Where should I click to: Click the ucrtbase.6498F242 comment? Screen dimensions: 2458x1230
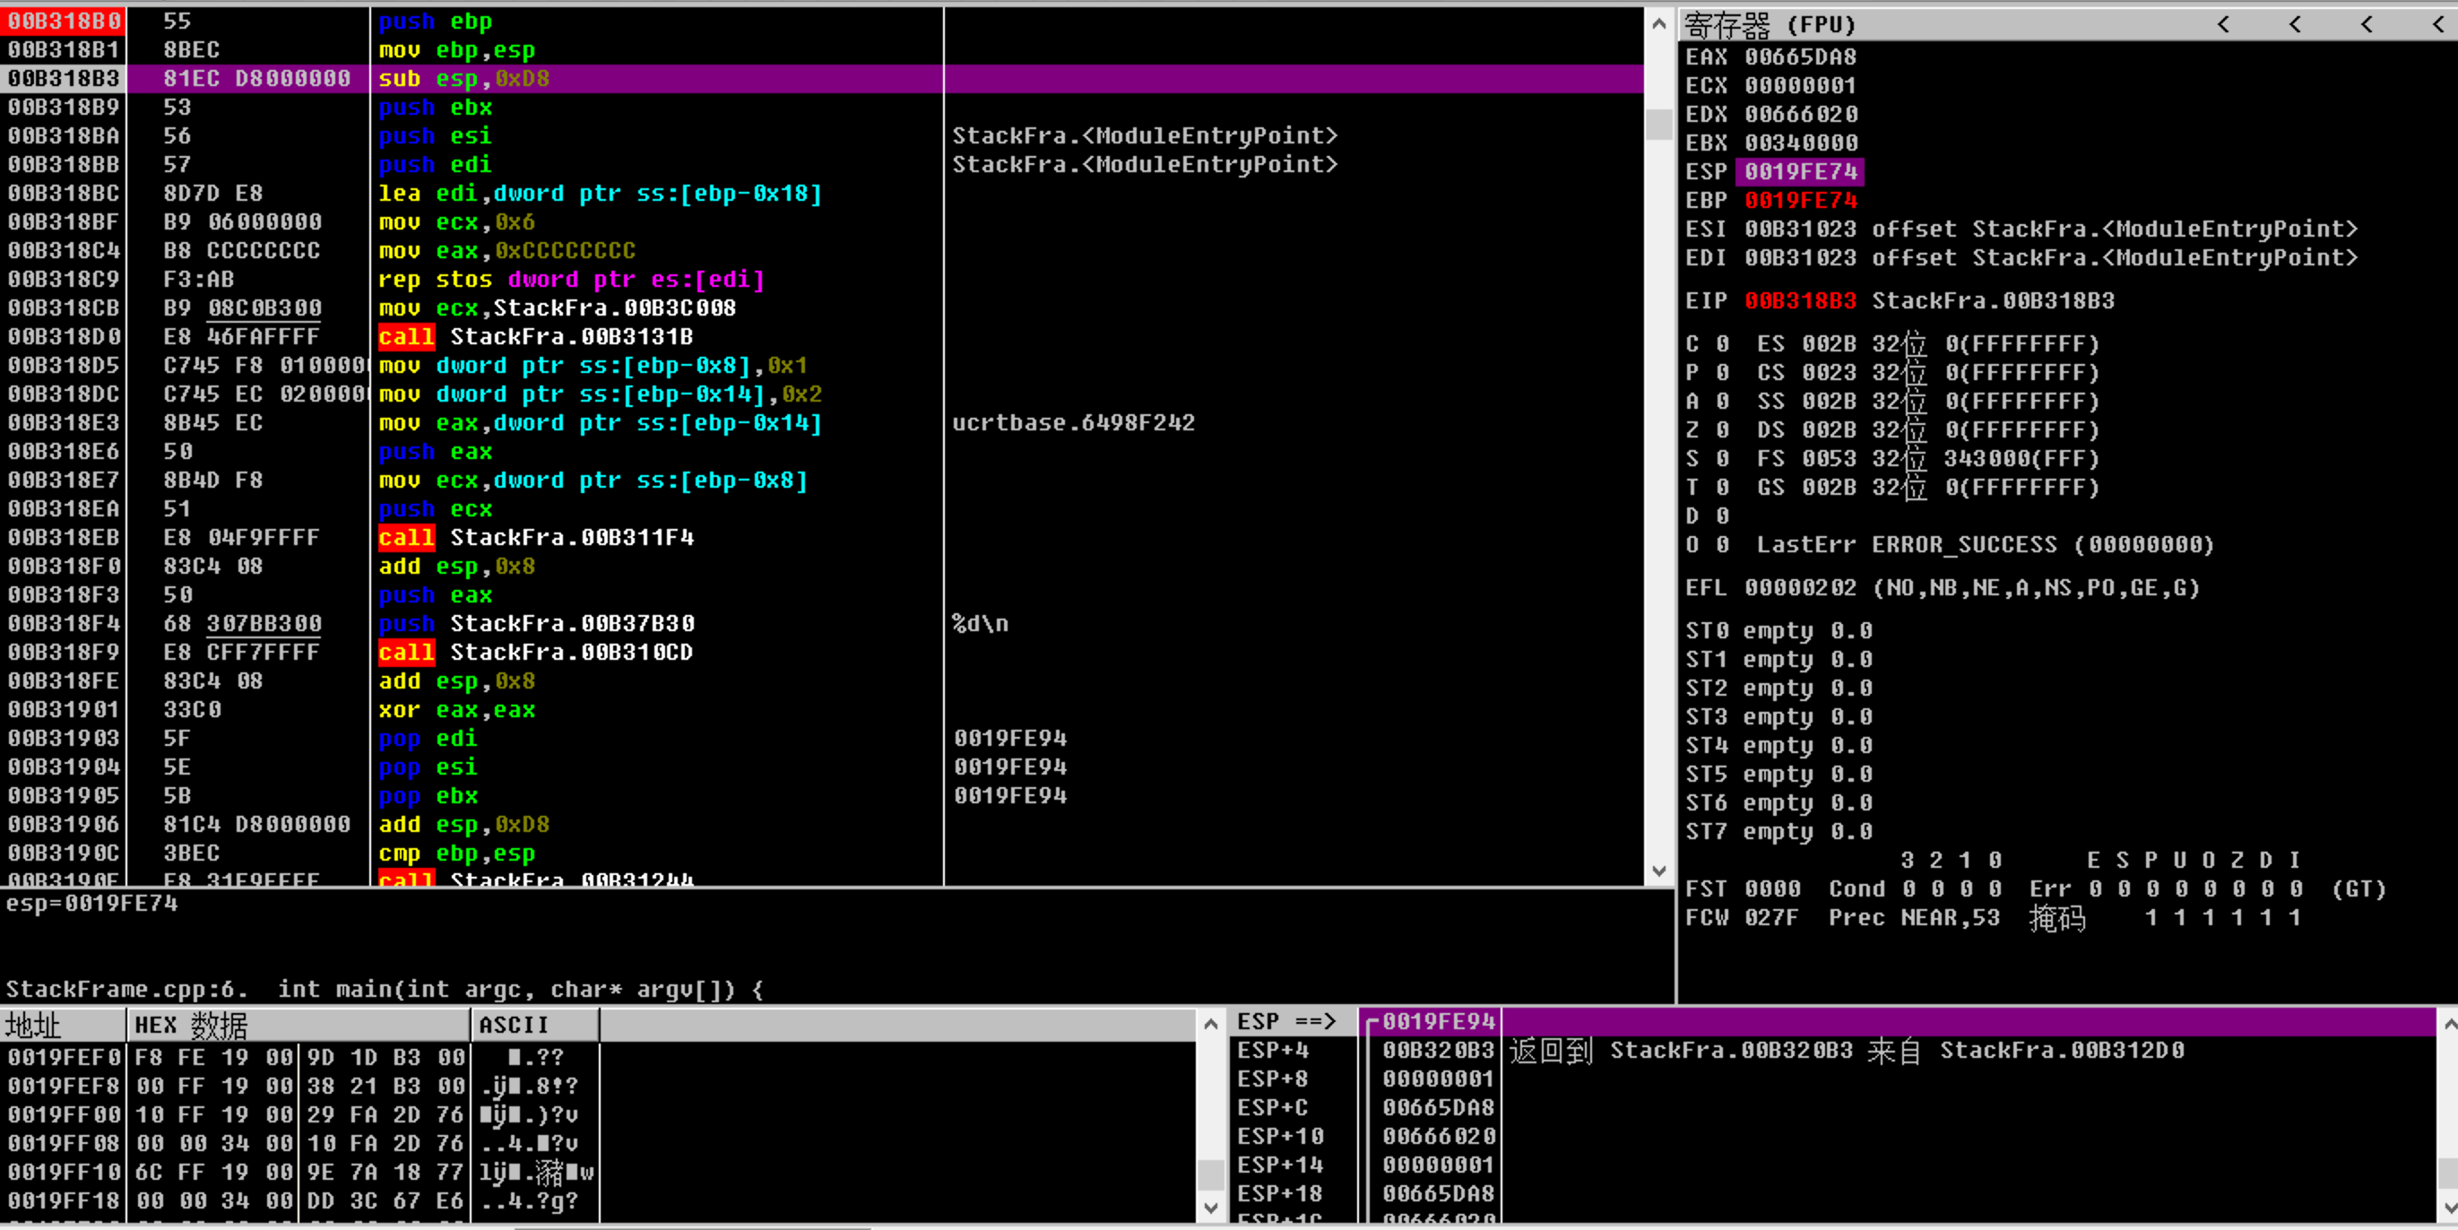point(1073,421)
